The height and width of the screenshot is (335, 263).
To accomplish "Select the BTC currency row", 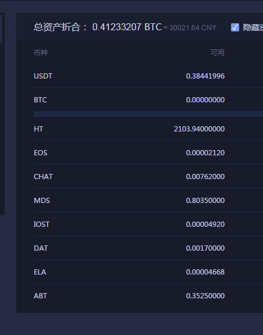I will pos(148,99).
